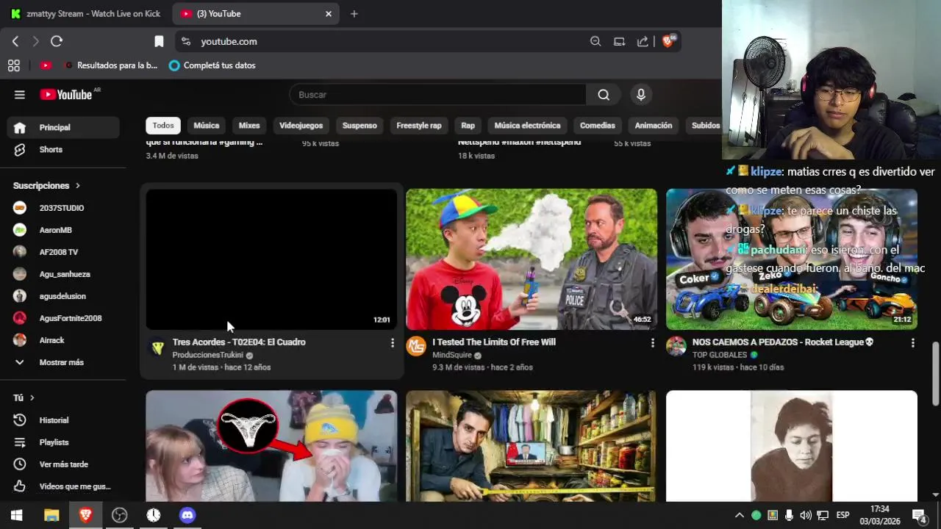
Task: Open 2037STUDIO subscription channel
Action: (x=63, y=208)
